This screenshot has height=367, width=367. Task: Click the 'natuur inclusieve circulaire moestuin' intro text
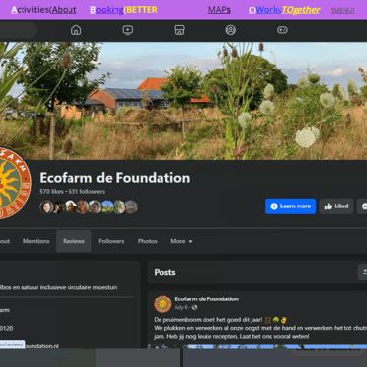[69, 287]
